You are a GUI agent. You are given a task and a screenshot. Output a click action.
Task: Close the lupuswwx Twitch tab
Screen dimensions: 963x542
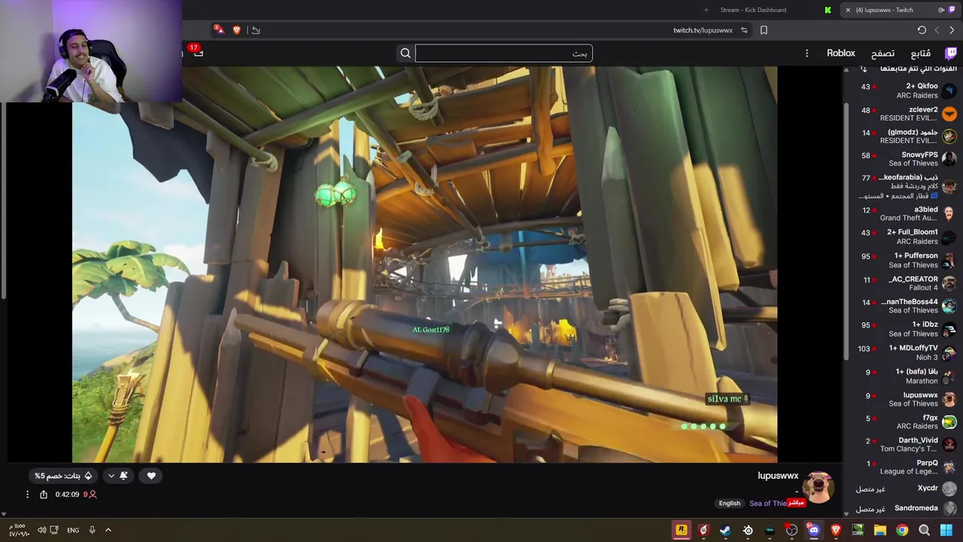(848, 10)
